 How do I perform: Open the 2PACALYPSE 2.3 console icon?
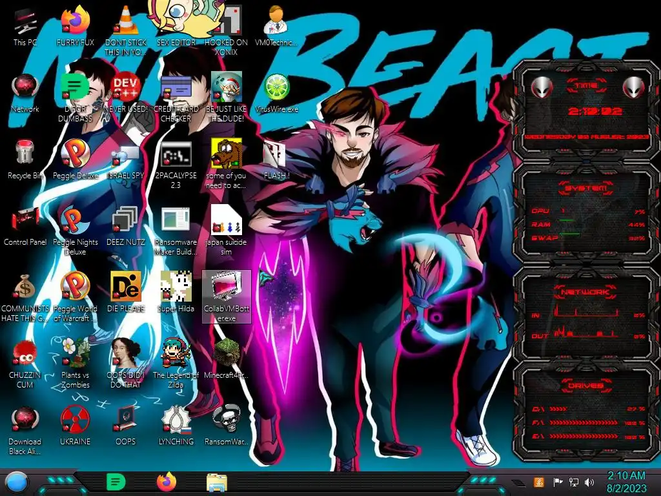point(176,165)
